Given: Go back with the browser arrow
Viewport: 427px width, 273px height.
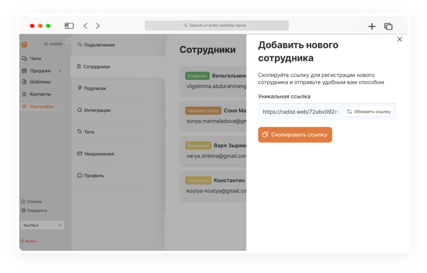Looking at the screenshot, I should coord(85,26).
